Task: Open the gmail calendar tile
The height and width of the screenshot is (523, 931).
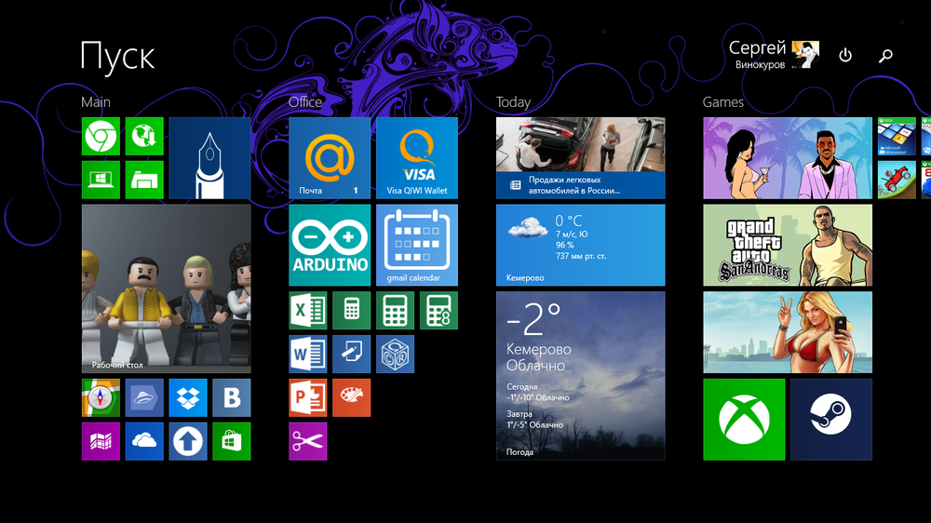Action: point(417,245)
